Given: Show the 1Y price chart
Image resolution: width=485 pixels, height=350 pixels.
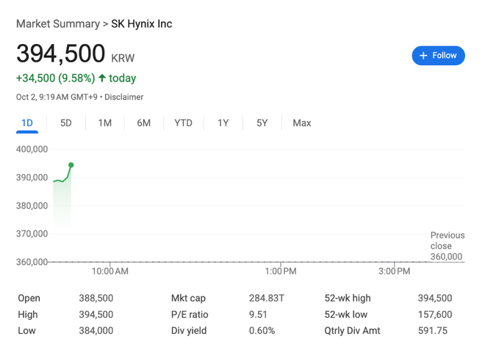Looking at the screenshot, I should (223, 123).
